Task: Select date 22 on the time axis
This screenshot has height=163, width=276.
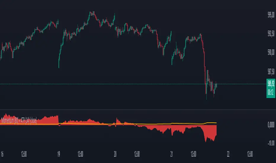Action: point(228,154)
